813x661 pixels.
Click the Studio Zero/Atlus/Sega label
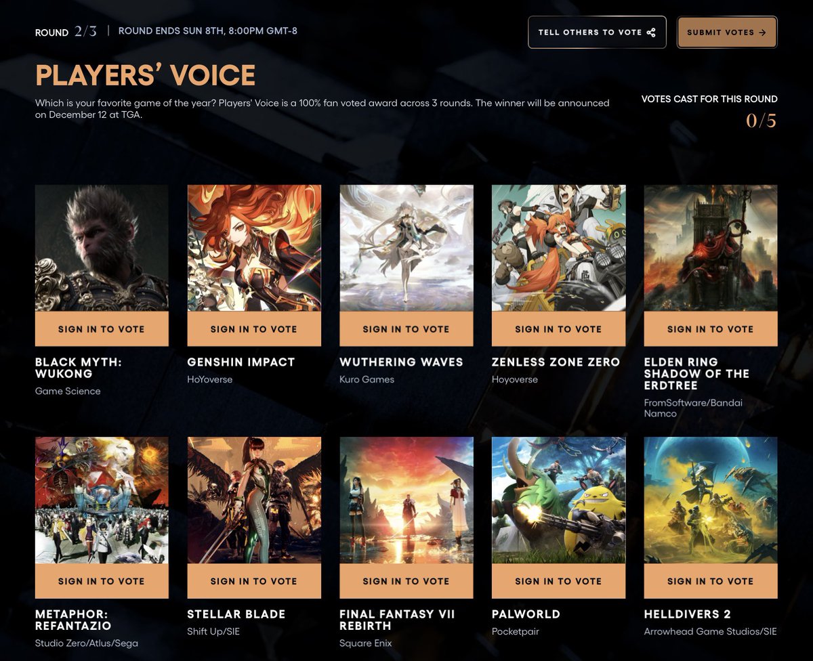coord(87,643)
